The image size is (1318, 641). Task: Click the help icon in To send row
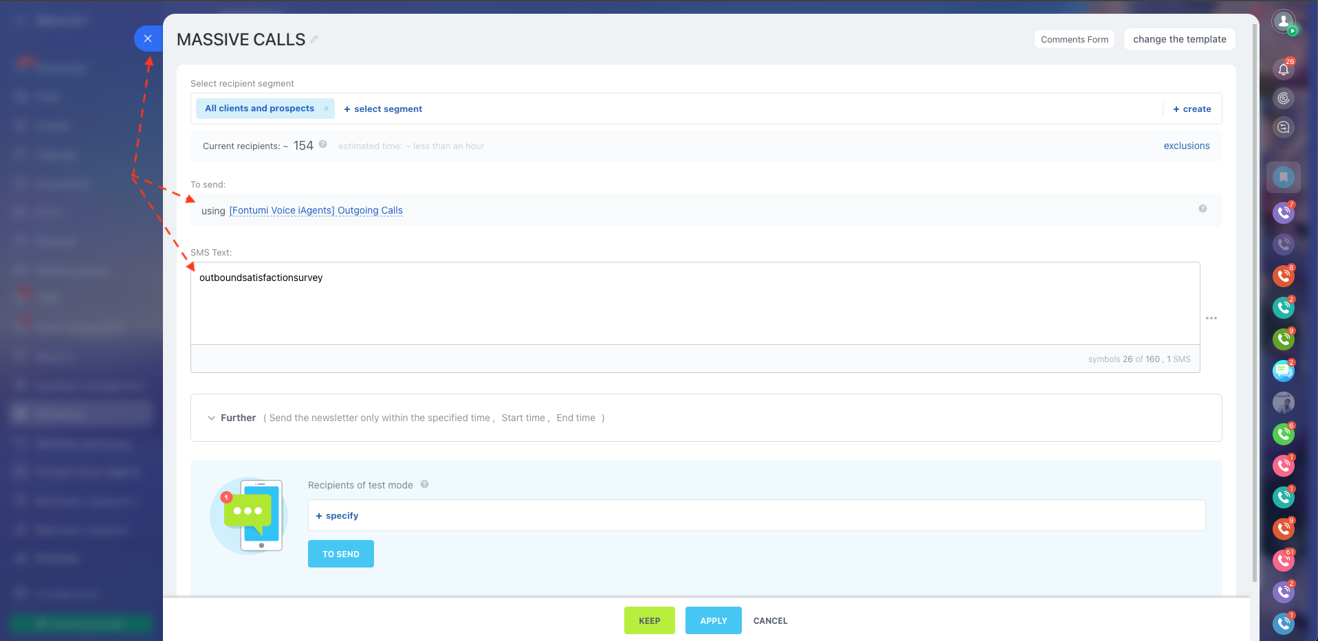click(x=1202, y=209)
